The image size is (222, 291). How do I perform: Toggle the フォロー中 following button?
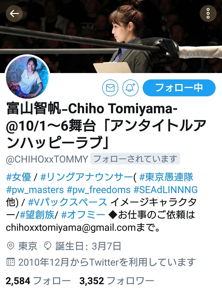point(179,88)
